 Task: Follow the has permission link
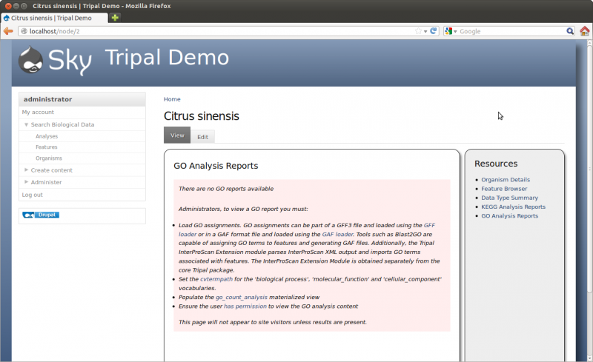pyautogui.click(x=245, y=306)
